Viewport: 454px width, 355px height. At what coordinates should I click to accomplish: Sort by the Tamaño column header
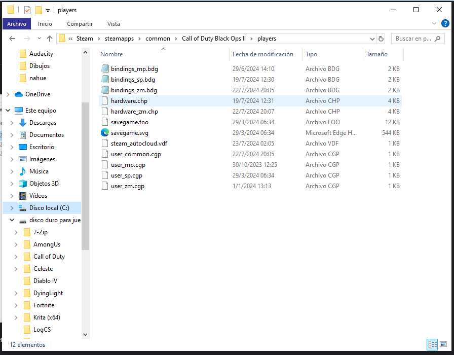point(376,54)
